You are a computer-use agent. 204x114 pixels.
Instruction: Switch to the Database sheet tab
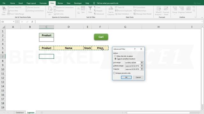tap(20, 112)
